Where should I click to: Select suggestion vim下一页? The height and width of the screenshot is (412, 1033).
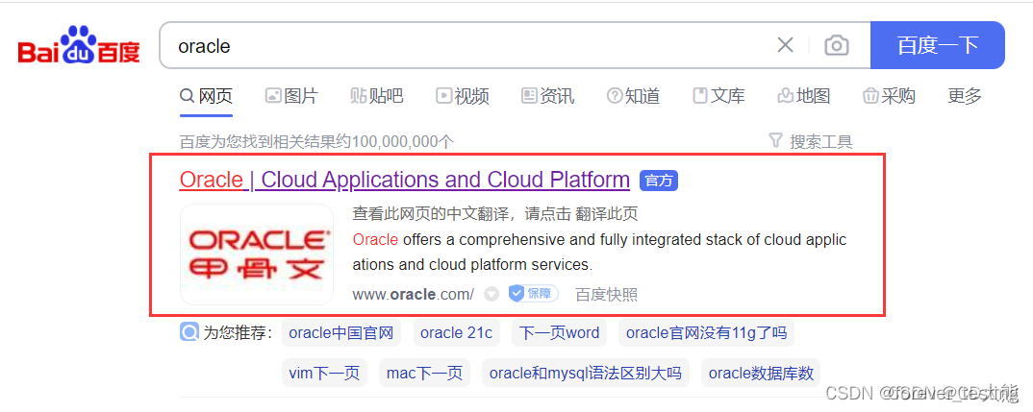(x=324, y=374)
